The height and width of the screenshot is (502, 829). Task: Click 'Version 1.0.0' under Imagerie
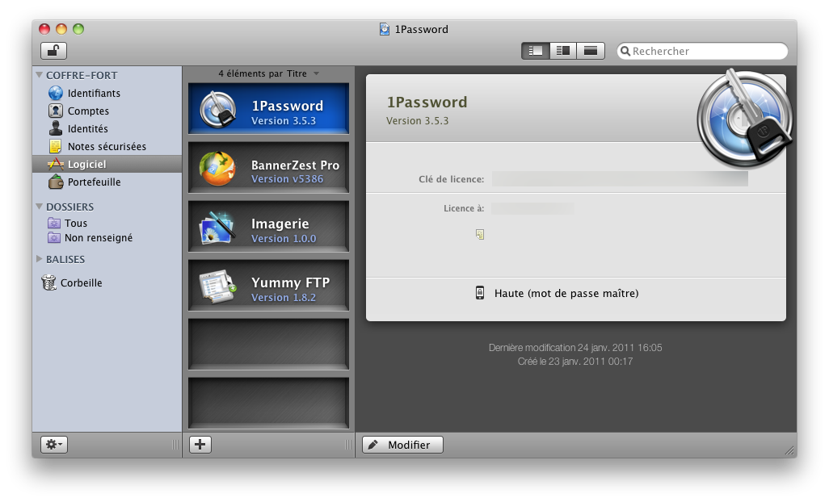click(284, 239)
